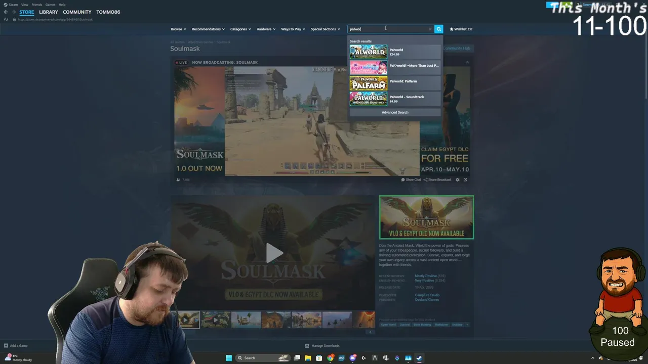648x364 pixels.
Task: Open Mostly Positive recent reviews link
Action: pyautogui.click(x=426, y=276)
